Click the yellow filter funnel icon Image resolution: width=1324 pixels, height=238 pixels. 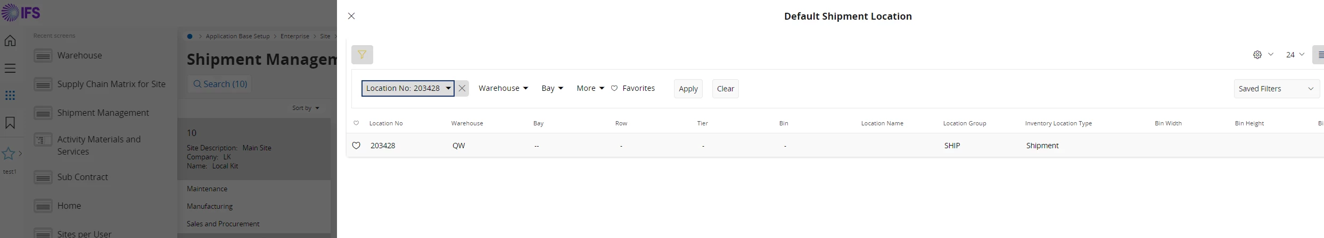(x=362, y=55)
